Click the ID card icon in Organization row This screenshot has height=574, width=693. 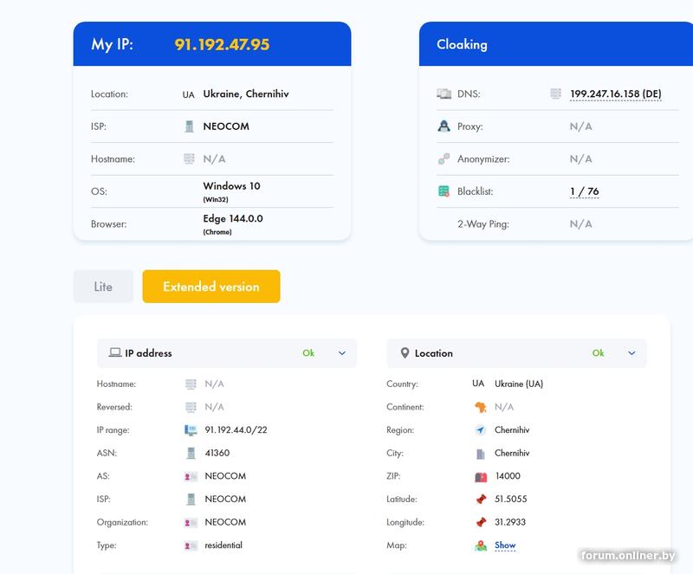191,522
